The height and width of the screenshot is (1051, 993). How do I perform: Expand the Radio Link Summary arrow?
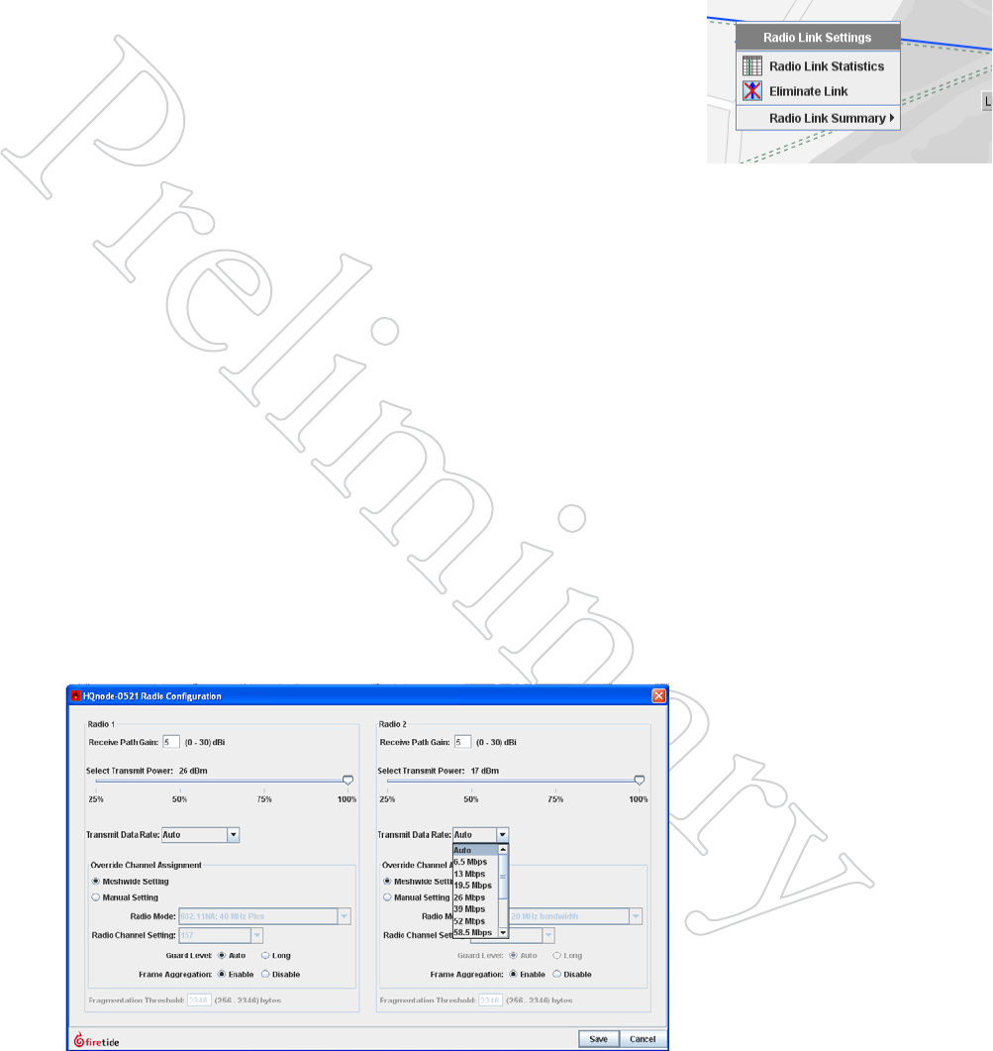[x=892, y=118]
